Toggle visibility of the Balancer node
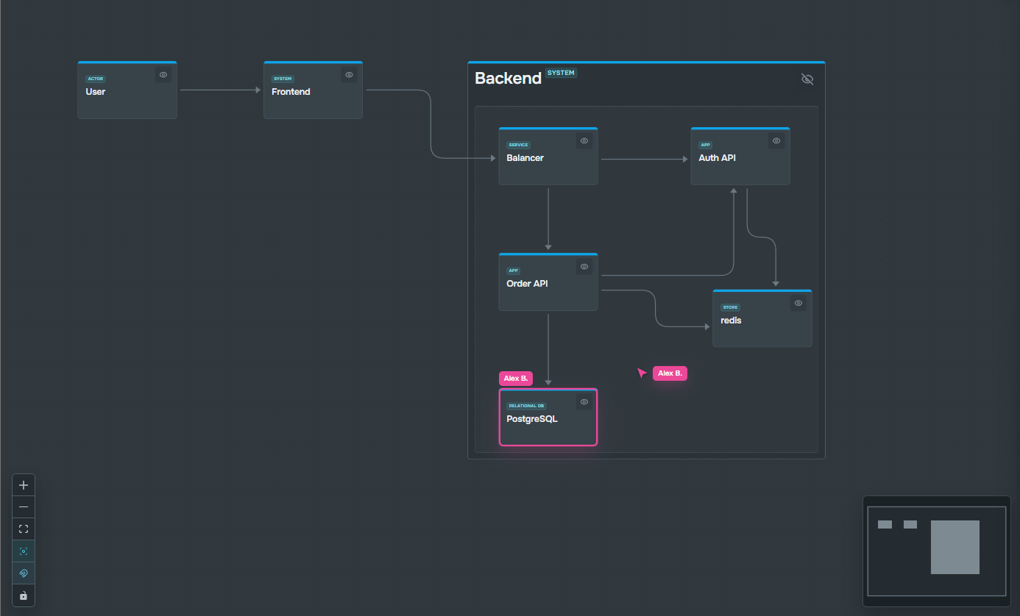Image resolution: width=1020 pixels, height=616 pixels. [584, 141]
